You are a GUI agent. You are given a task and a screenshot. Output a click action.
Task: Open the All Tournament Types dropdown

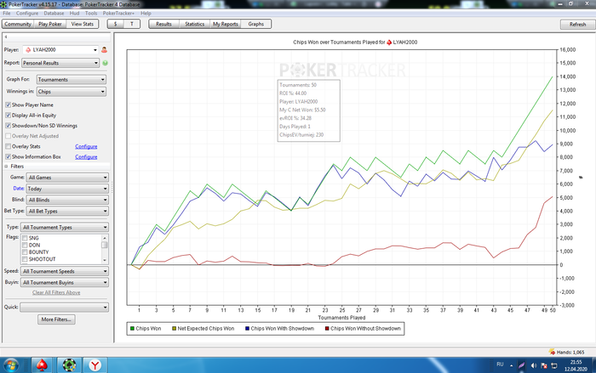click(x=64, y=228)
